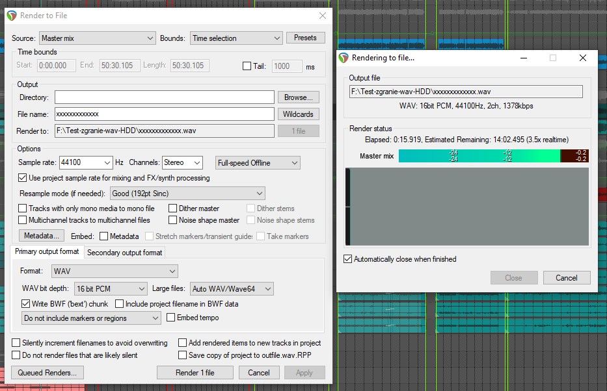Click the REAPER logo in Rendering to file dialog
This screenshot has width=607, height=391.
pyautogui.click(x=344, y=58)
